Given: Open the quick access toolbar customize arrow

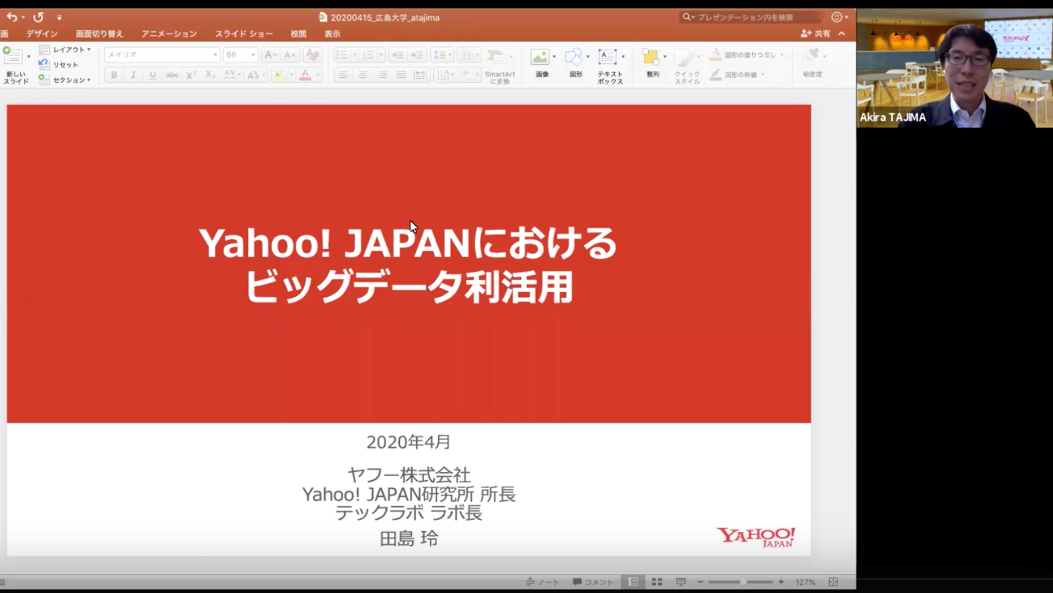Looking at the screenshot, I should pos(59,17).
